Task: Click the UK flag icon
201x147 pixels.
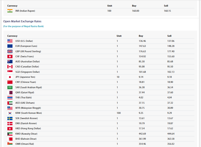Action: 10,51
